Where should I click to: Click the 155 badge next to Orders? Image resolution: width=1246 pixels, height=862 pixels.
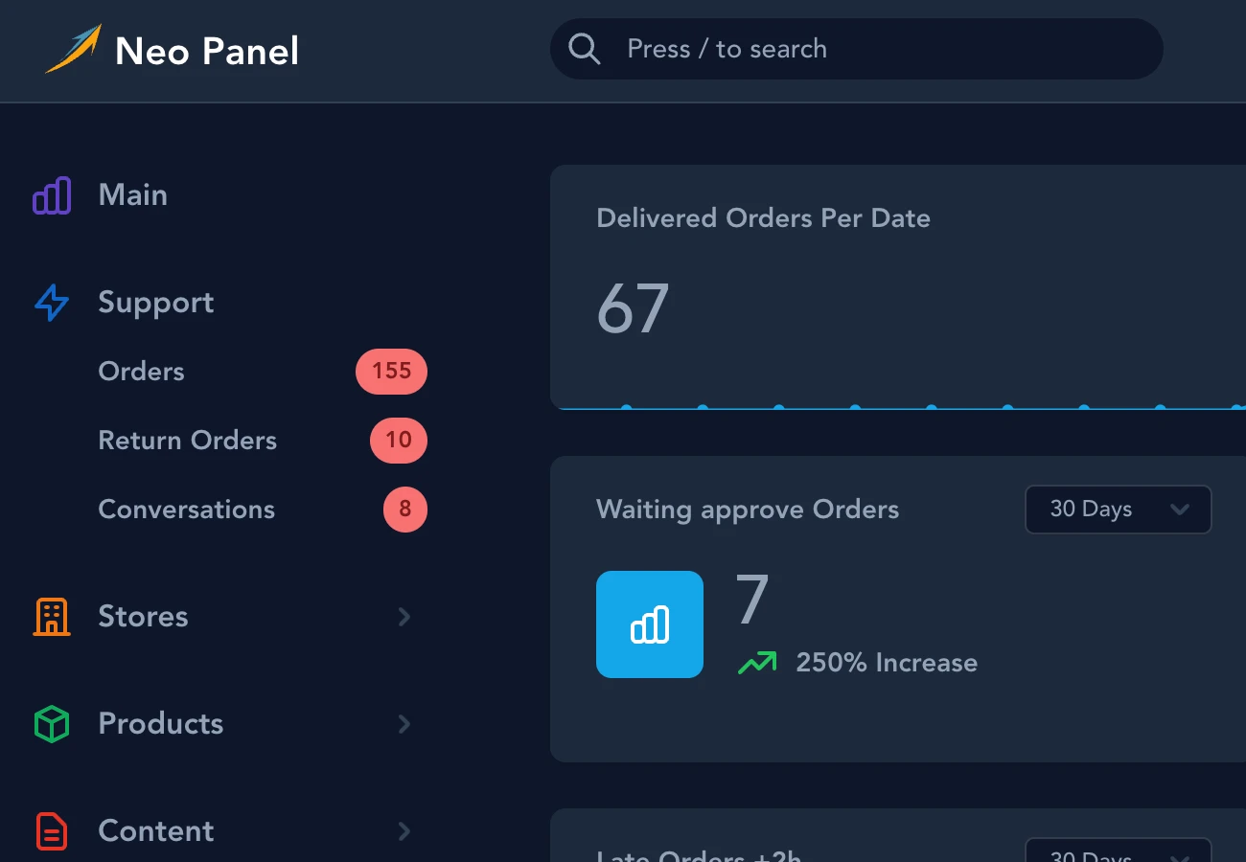(391, 372)
